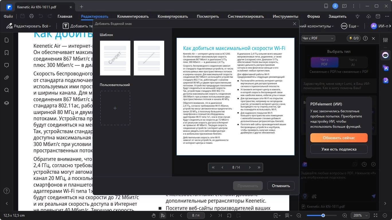Click the mobile device icon in title bar
The height and width of the screenshot is (220, 392).
click(x=326, y=6)
